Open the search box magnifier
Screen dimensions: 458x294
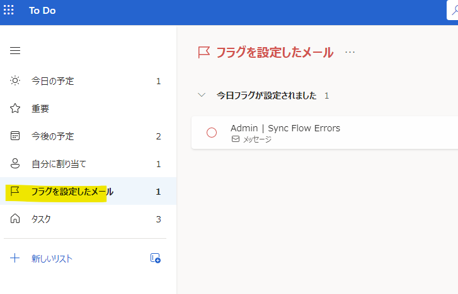[x=454, y=11]
